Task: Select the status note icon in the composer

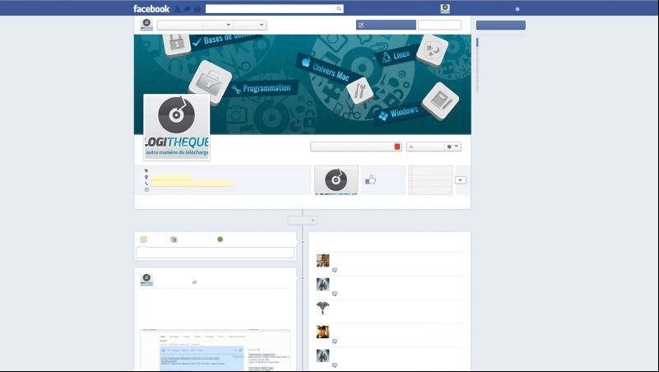Action: tap(144, 239)
